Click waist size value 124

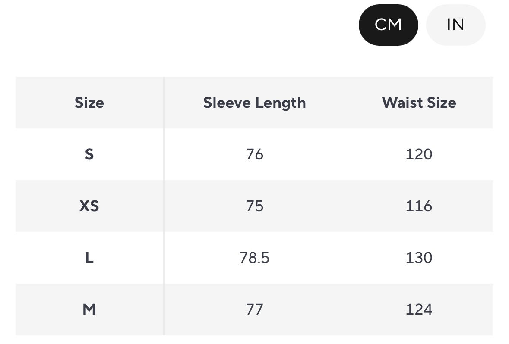(x=419, y=310)
